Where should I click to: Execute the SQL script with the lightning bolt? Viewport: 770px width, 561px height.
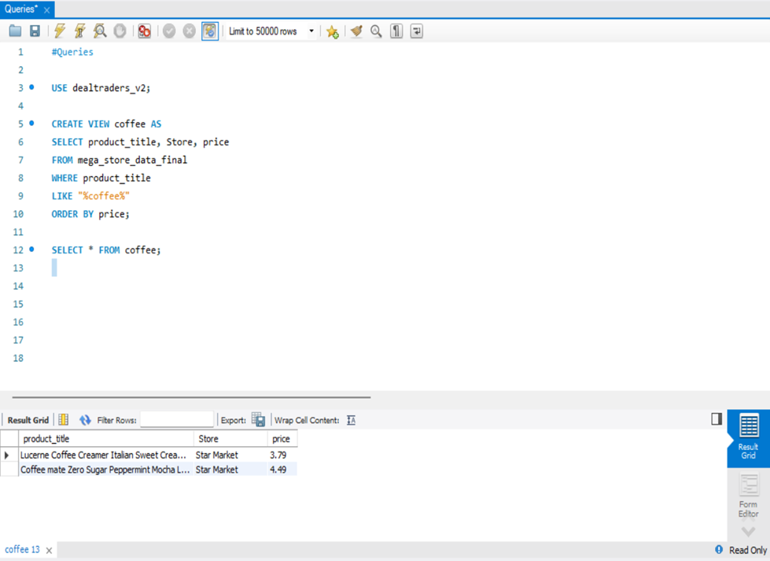[x=61, y=31]
